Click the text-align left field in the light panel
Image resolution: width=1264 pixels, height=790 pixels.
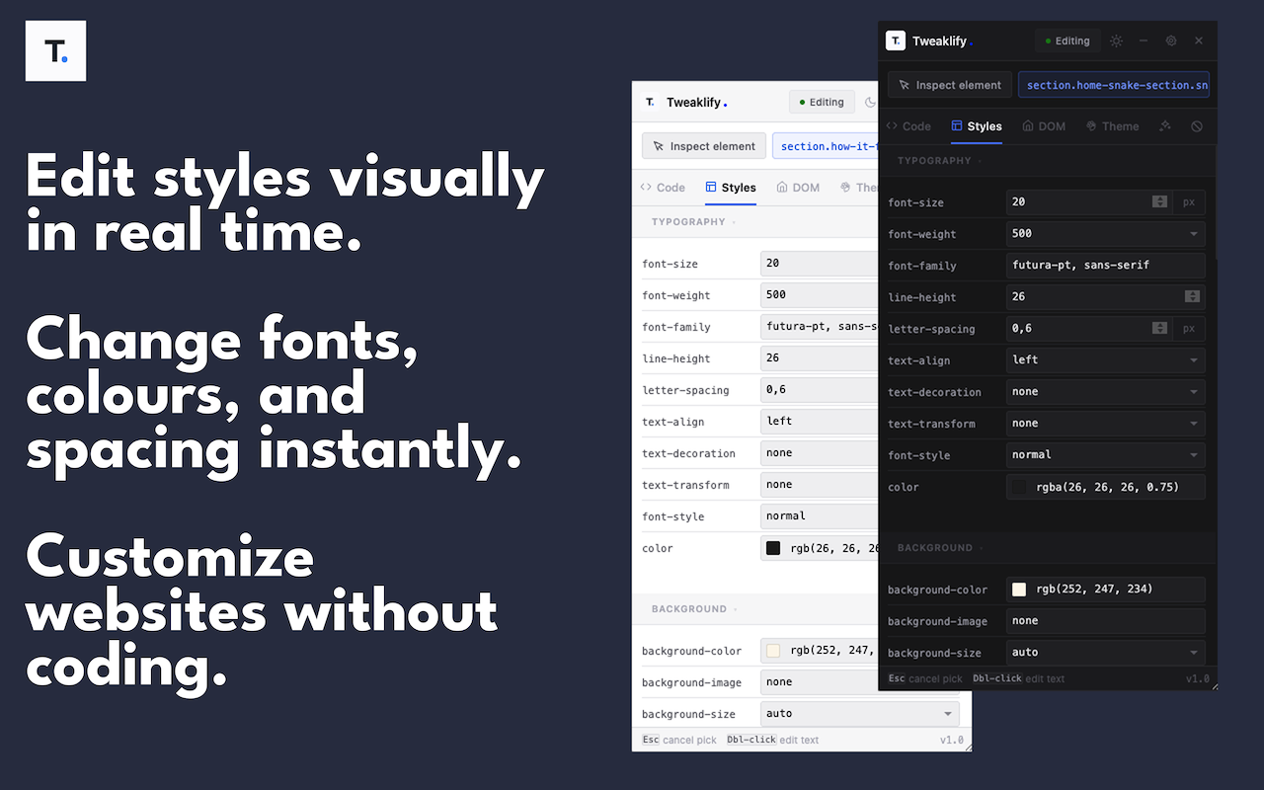[820, 422]
